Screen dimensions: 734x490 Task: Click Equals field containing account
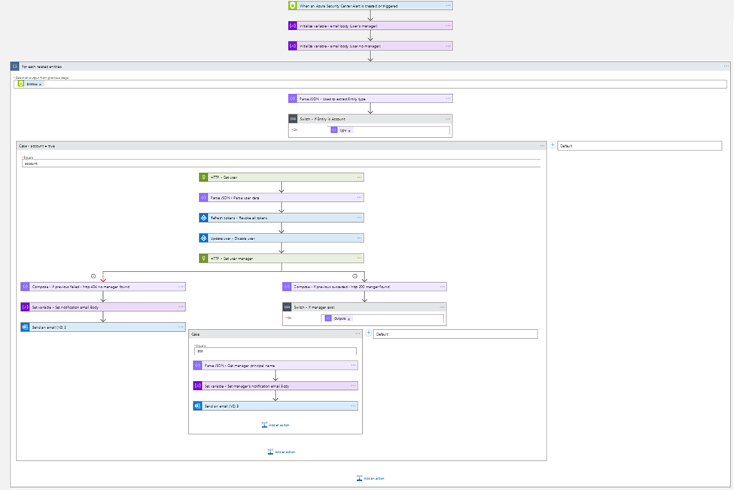281,163
